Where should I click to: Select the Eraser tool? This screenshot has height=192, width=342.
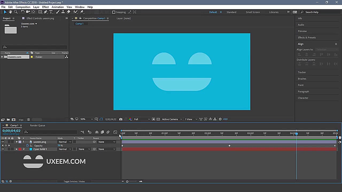click(x=69, y=12)
